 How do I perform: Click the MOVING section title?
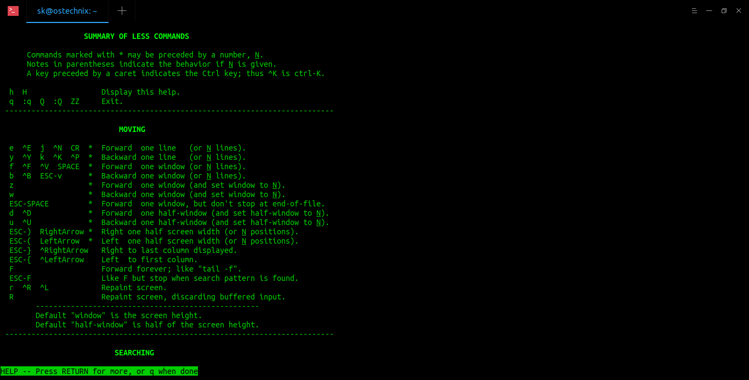coord(132,129)
